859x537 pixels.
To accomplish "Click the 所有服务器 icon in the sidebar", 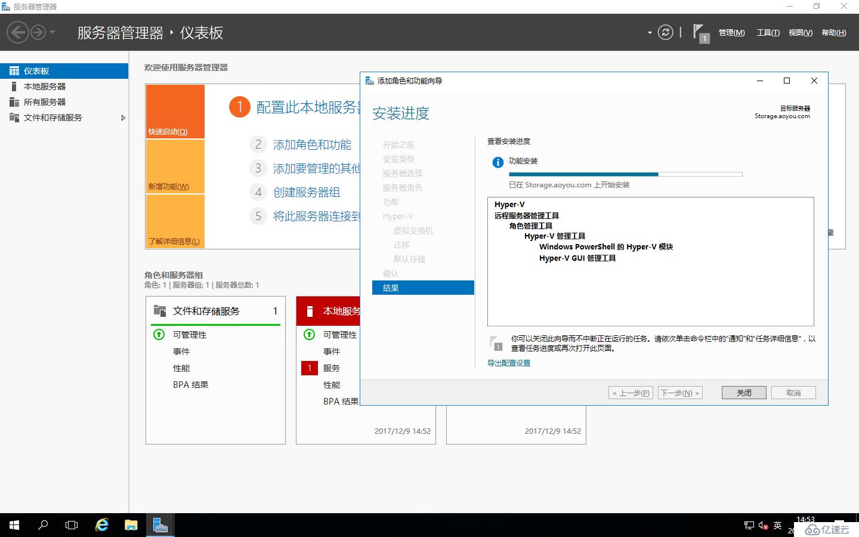I will tap(14, 102).
